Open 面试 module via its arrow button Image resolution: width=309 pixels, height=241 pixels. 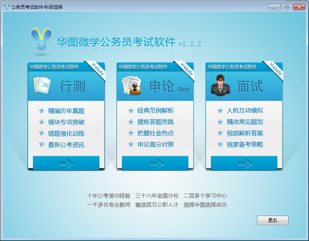[x=244, y=163]
